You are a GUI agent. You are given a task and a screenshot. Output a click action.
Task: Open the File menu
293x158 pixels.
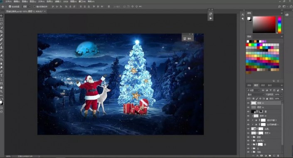pos(9,1)
